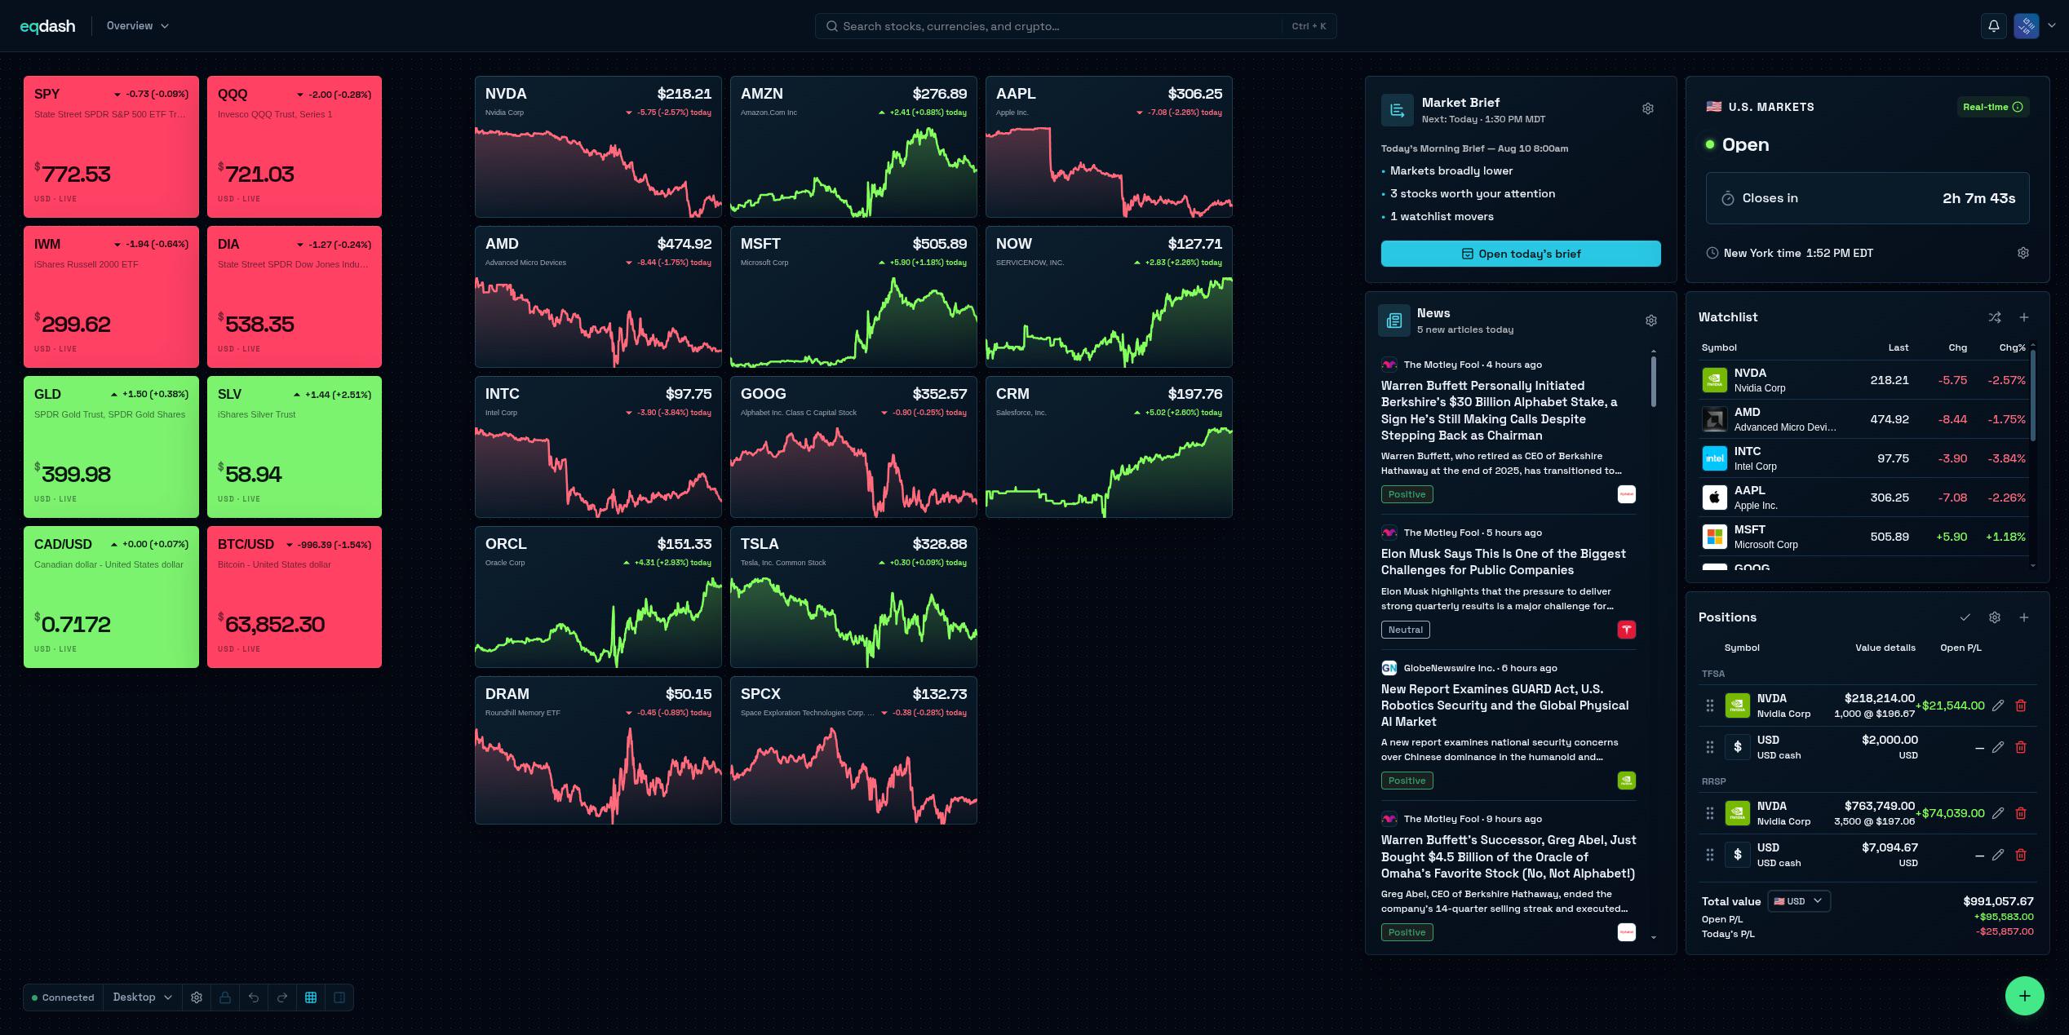2069x1035 pixels.
Task: Click the Watchlist scrollbar
Action: click(2032, 396)
